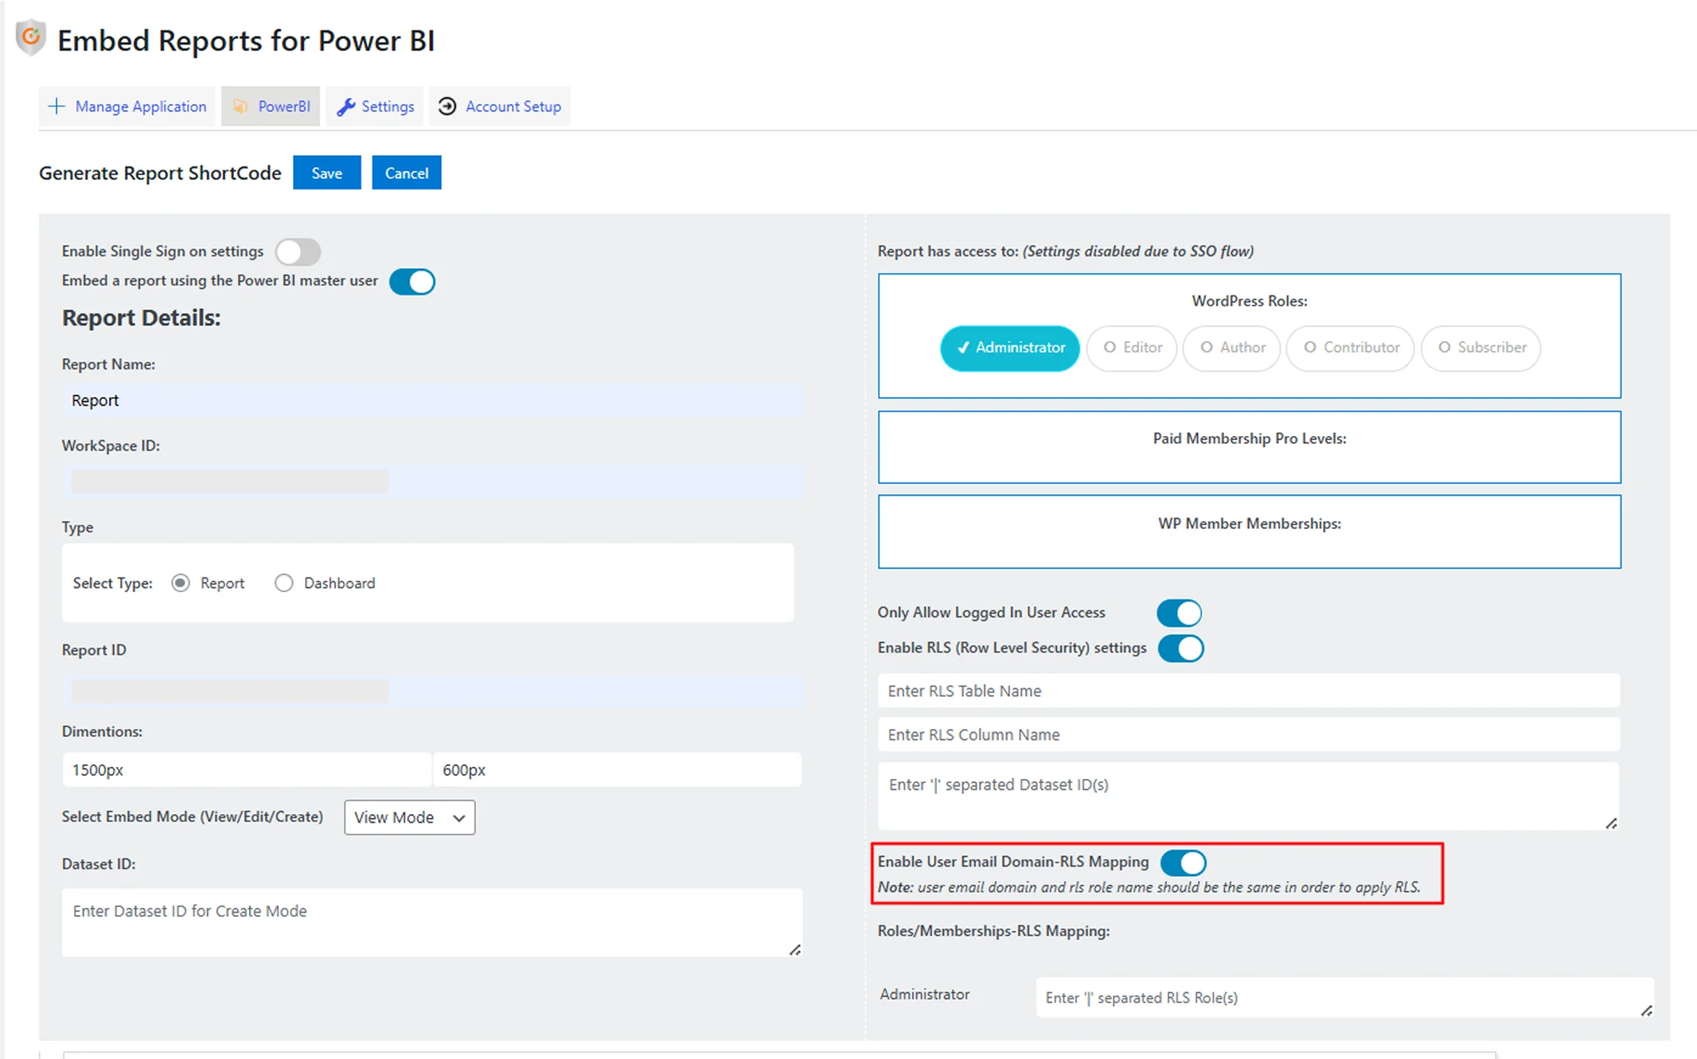Toggle Enable User Email Domain-RLS Mapping

(x=1184, y=862)
